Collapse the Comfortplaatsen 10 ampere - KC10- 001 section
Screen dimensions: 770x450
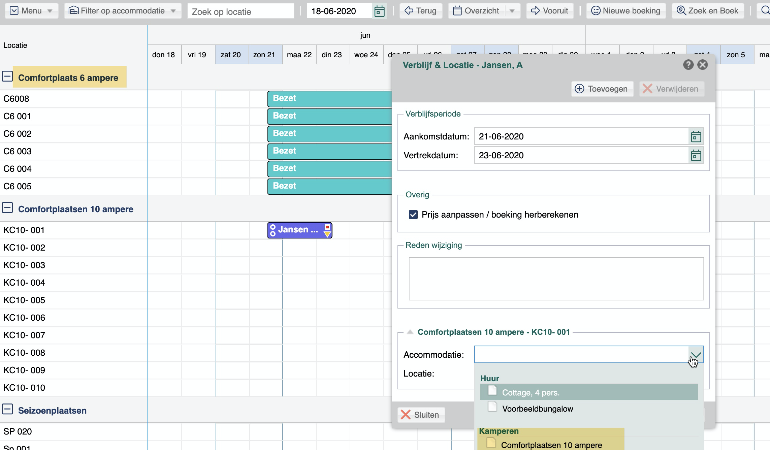coord(410,332)
